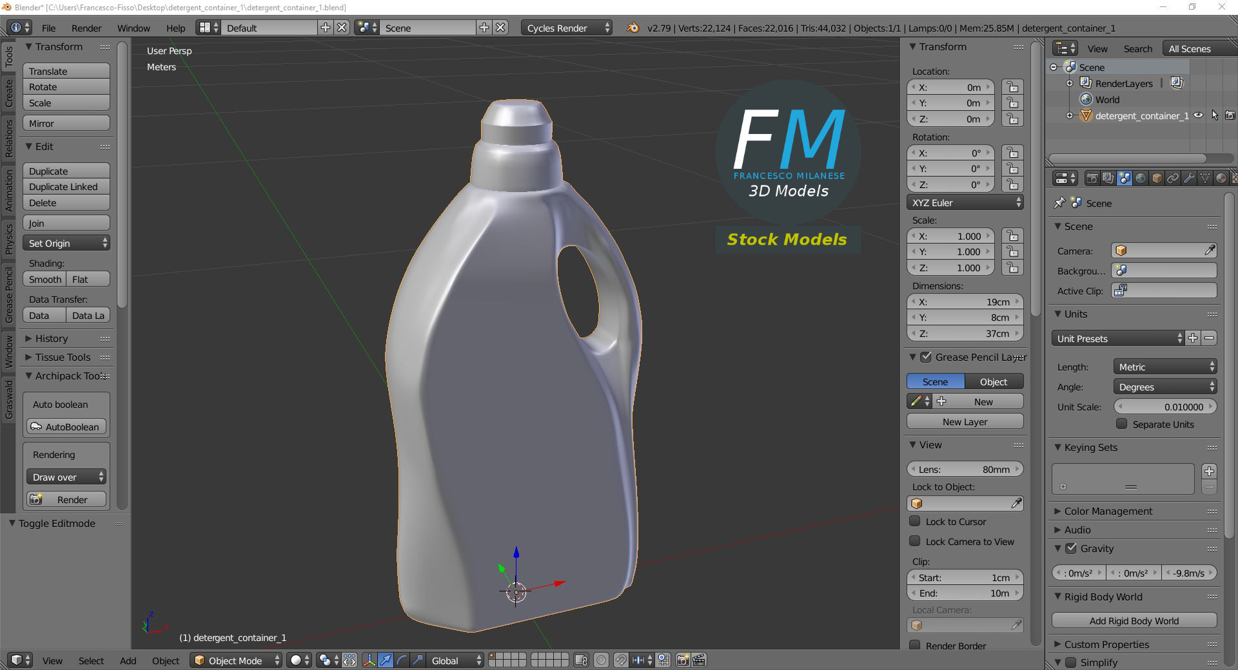Enable Lock to Cursor checkbox
This screenshot has height=670, width=1238.
pyautogui.click(x=915, y=521)
